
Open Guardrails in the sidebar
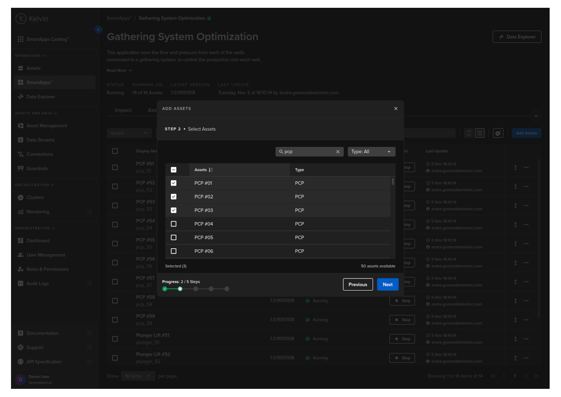coord(37,169)
